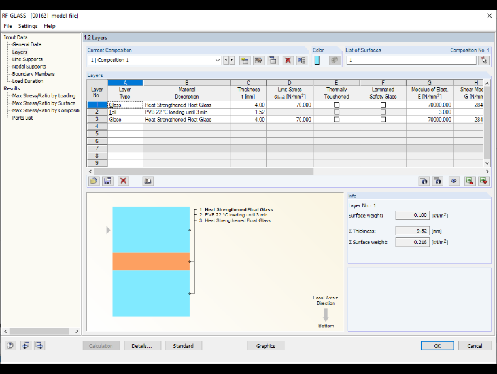This screenshot has width=497, height=374.
Task: Click the copy composition icon
Action: [x=273, y=60]
